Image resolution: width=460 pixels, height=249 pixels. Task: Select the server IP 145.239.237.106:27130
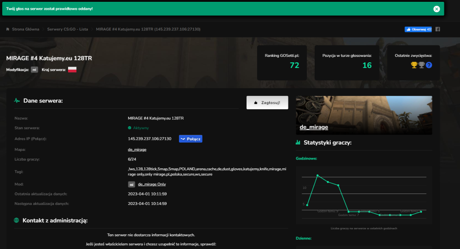[149, 138]
